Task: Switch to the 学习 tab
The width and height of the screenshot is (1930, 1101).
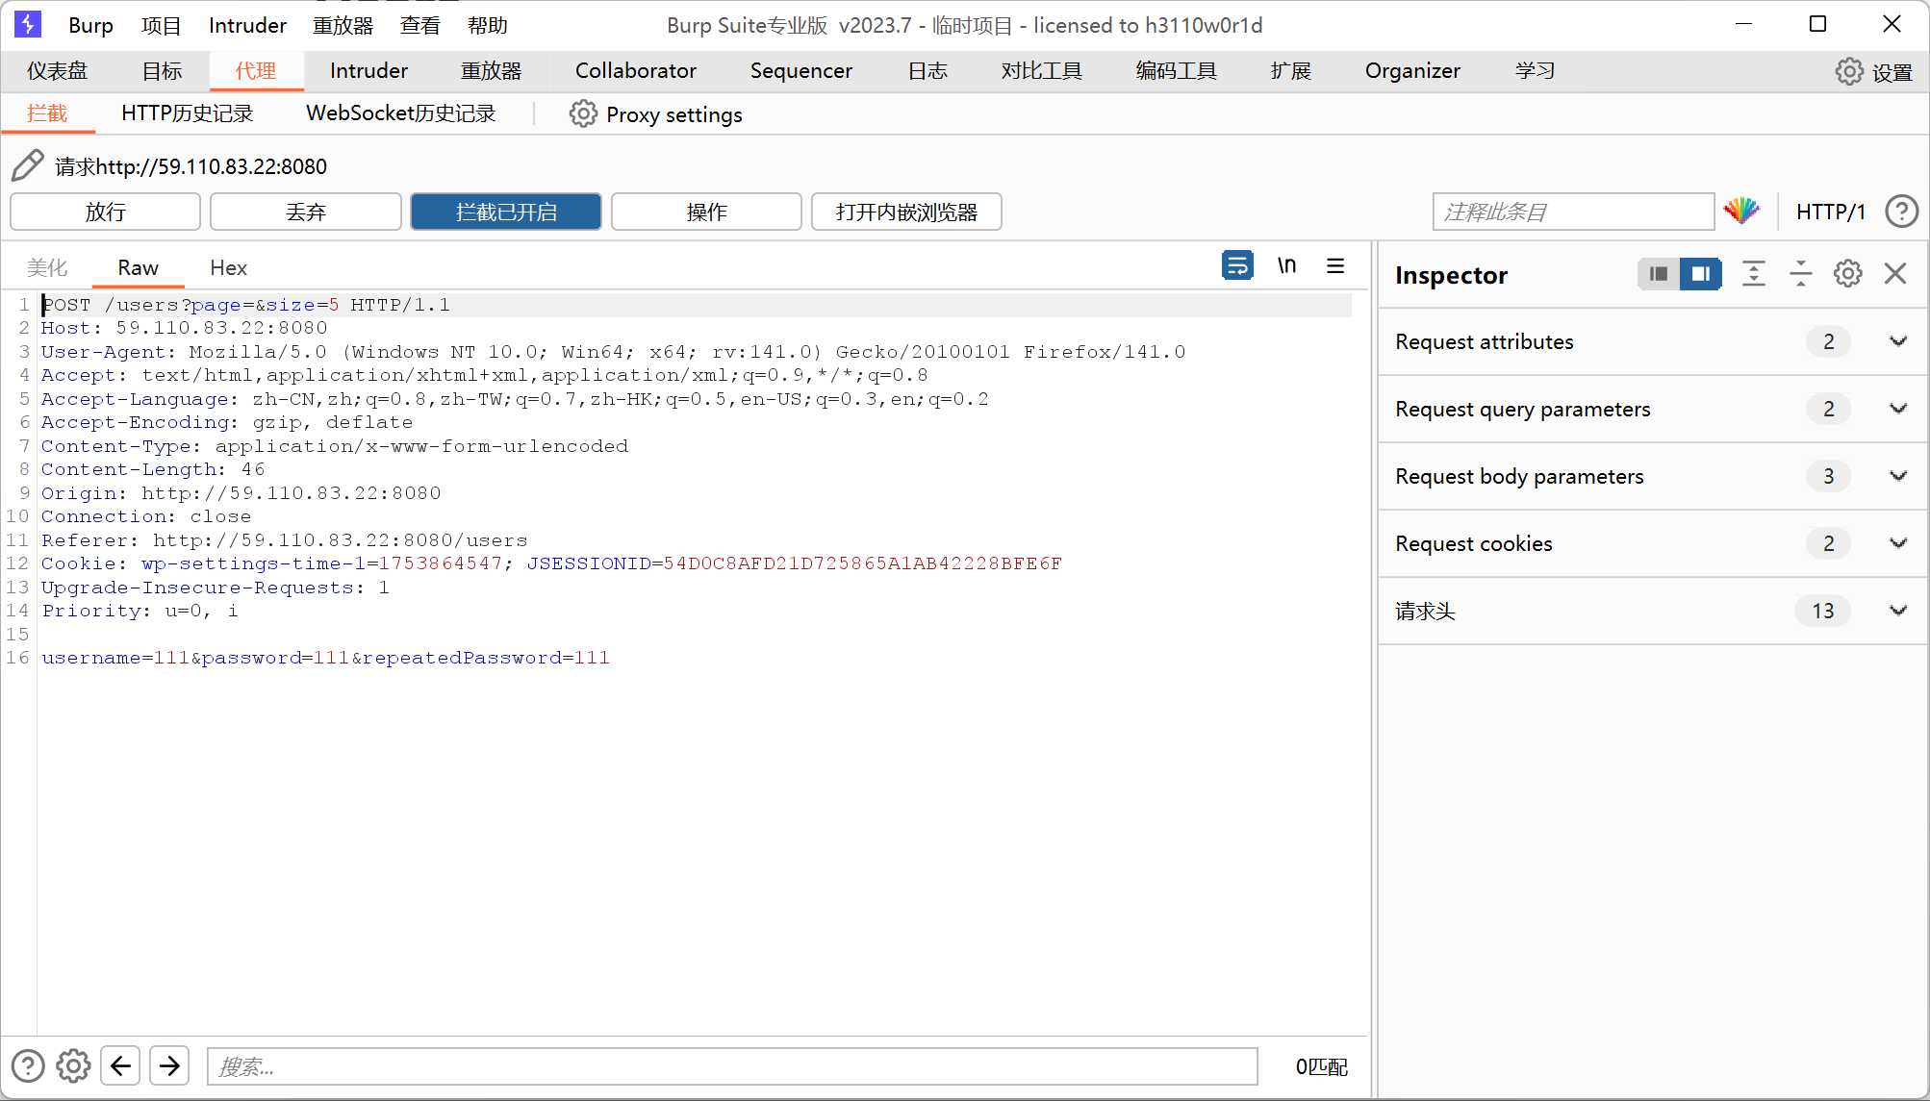Action: [1535, 71]
